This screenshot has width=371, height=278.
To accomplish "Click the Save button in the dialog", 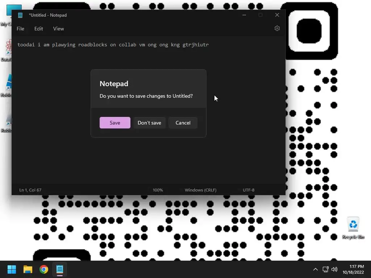I will click(x=115, y=123).
